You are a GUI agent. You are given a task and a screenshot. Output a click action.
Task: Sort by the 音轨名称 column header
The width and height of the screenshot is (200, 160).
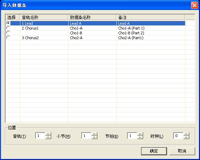click(x=44, y=17)
